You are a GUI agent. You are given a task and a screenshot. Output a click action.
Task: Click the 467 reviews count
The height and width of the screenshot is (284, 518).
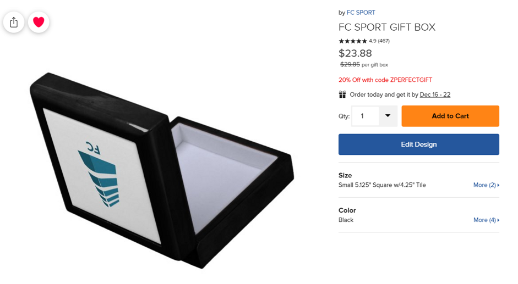[x=384, y=41]
